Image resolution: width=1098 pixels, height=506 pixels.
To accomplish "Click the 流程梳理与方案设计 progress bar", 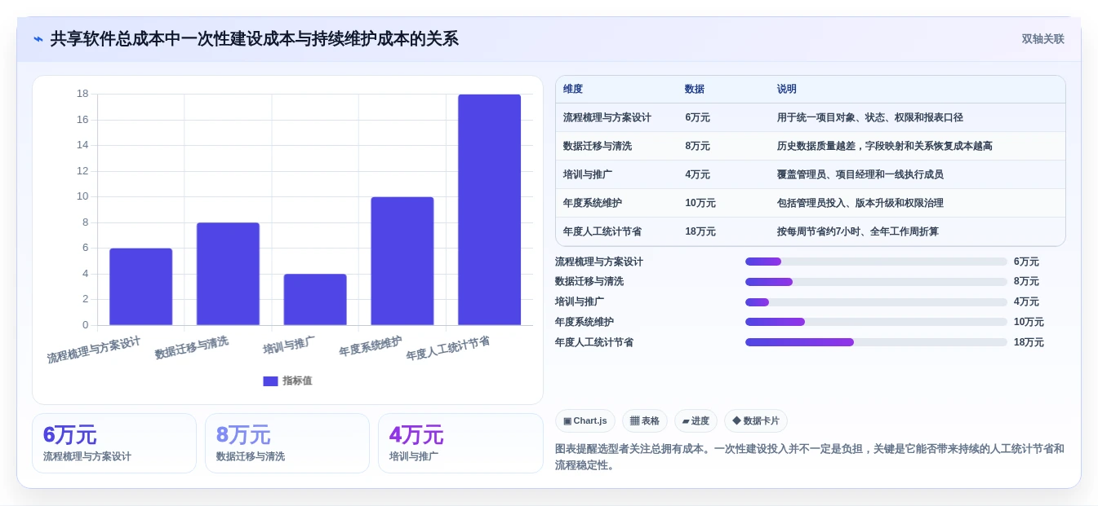I will (x=876, y=262).
